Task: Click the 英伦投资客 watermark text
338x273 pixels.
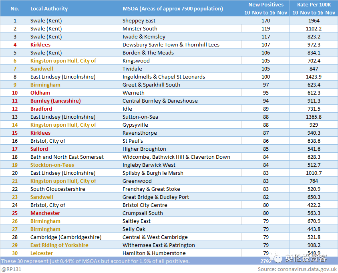Action: (306, 259)
